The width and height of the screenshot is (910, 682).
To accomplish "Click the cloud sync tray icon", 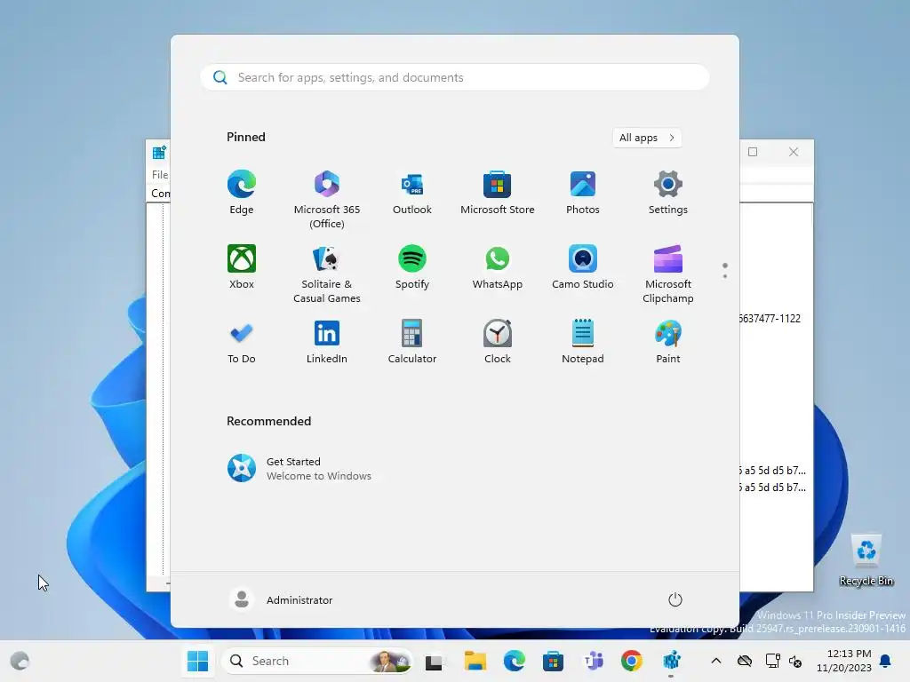I will coord(745,661).
